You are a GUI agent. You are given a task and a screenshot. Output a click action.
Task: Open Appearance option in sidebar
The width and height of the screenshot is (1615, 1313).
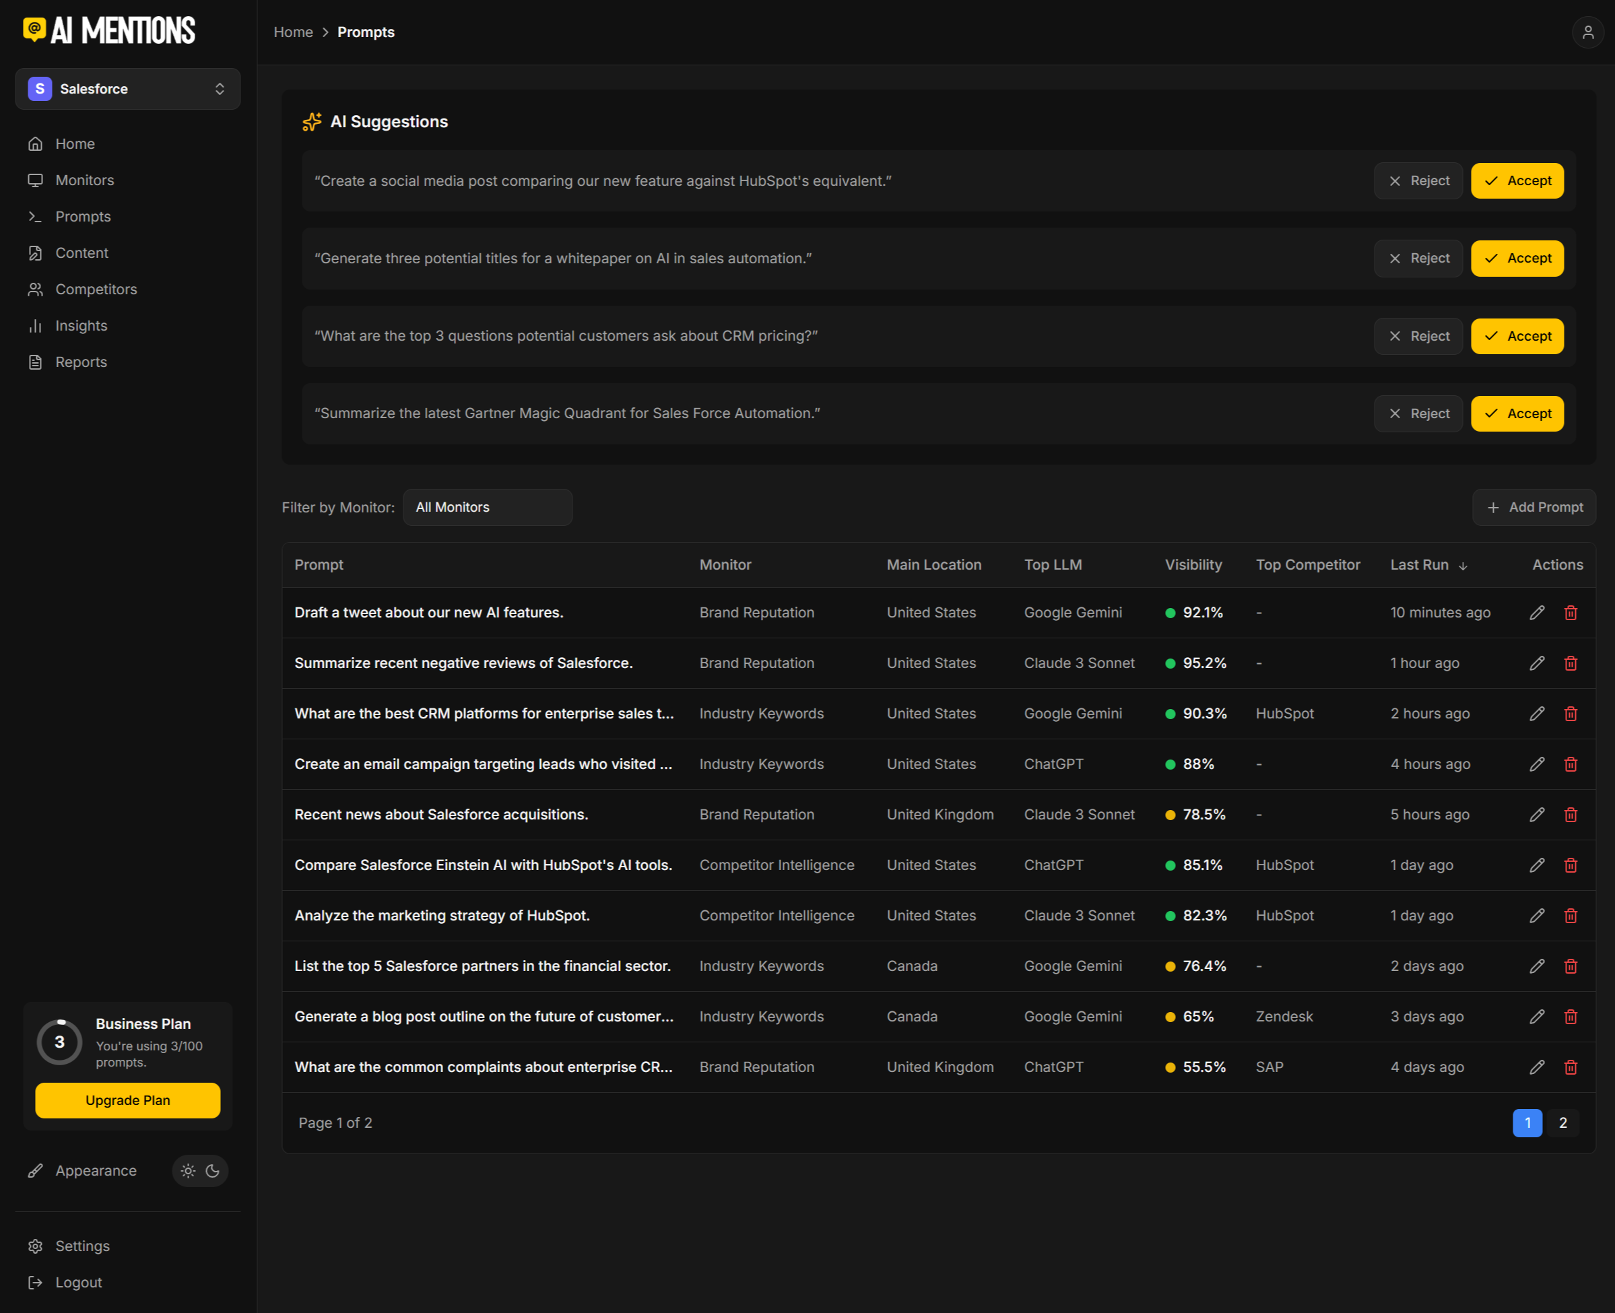point(82,1171)
